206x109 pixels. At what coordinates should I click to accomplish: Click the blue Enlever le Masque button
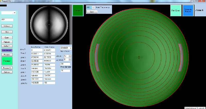(188, 10)
